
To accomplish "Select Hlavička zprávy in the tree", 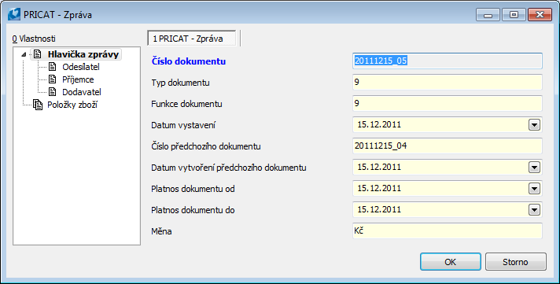I will pos(83,54).
